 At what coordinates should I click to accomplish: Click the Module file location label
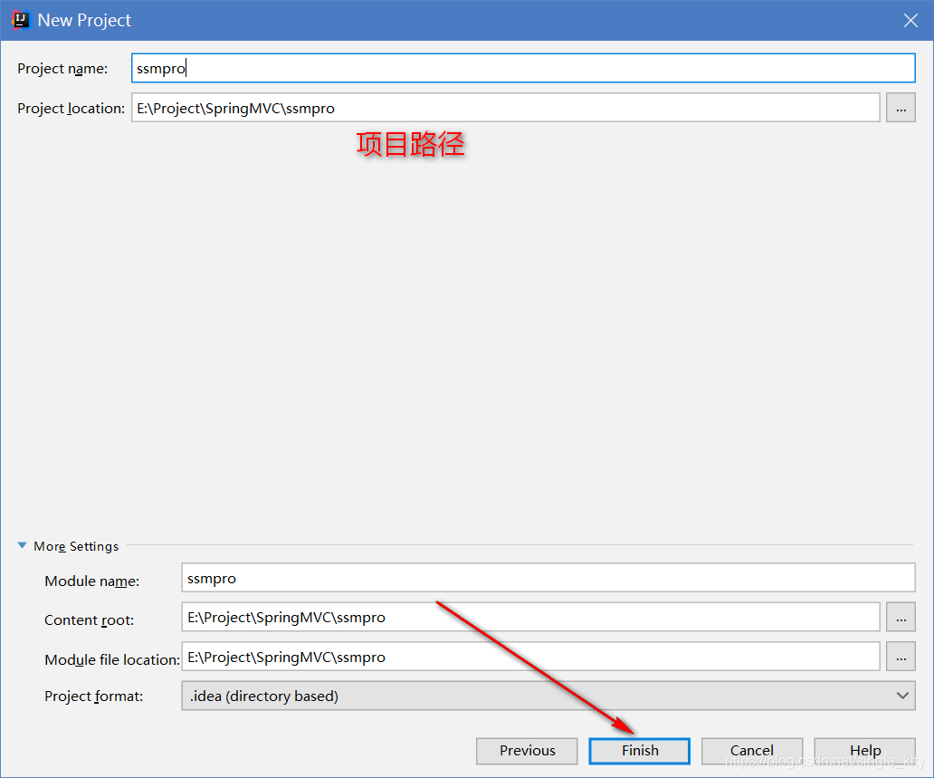click(112, 660)
